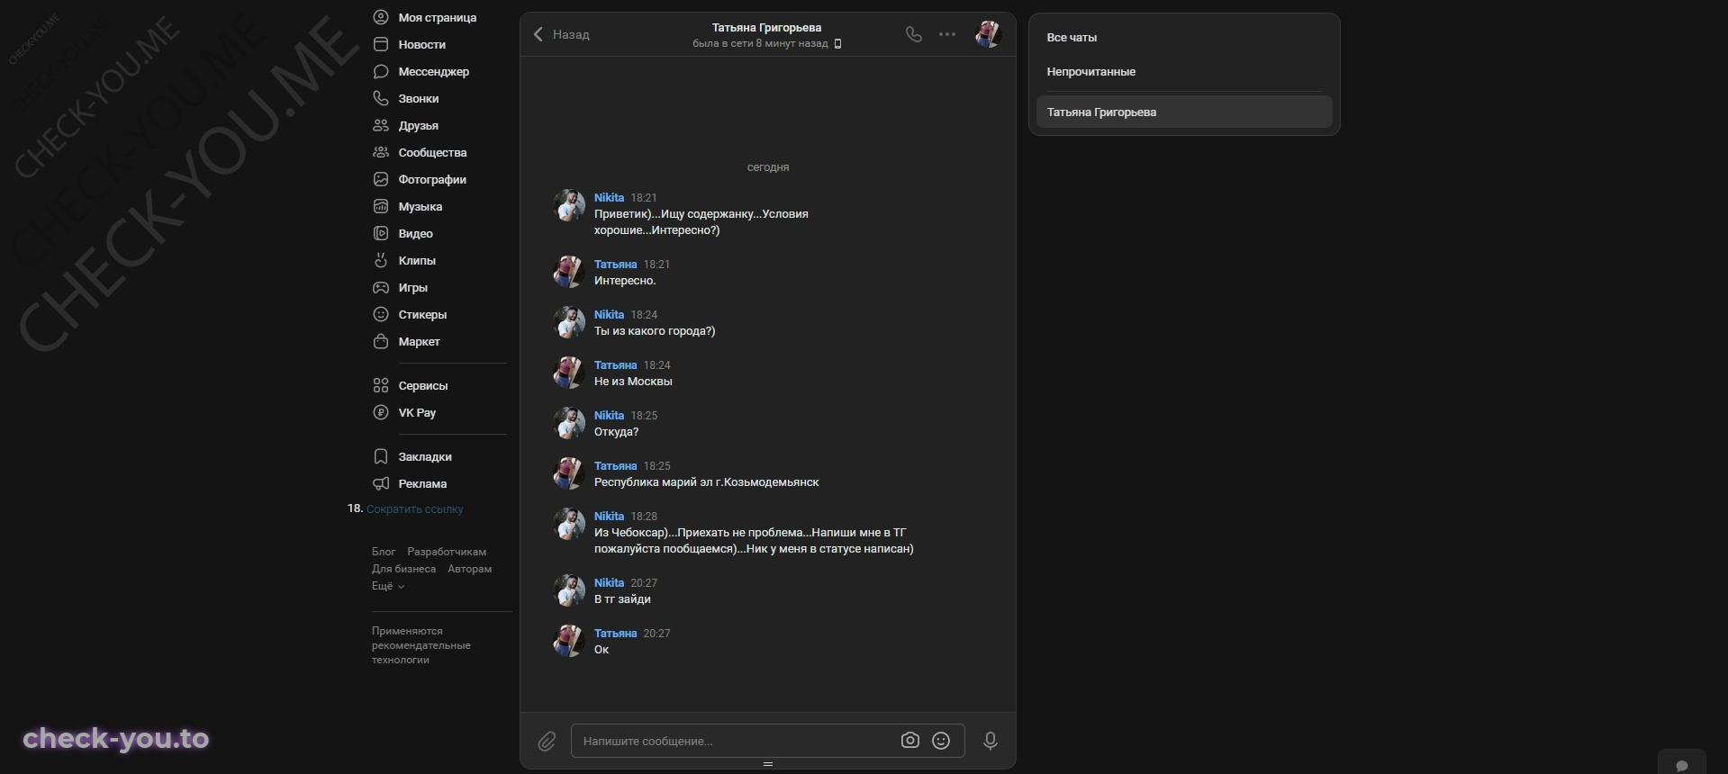
Task: Click Татьяна's name on the 18:21 message
Action: [x=615, y=264]
